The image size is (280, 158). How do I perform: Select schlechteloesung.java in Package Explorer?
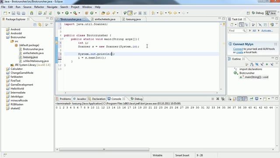tap(36, 61)
